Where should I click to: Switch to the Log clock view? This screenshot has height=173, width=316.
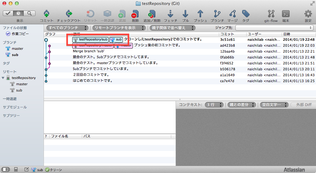(18, 13)
